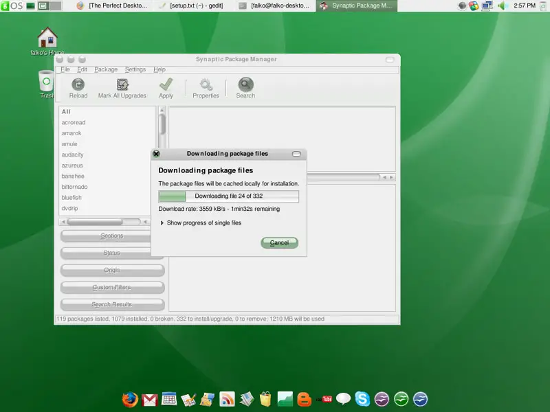
Task: Switch to the setup.txt gedit taskbar window
Action: [192, 5]
